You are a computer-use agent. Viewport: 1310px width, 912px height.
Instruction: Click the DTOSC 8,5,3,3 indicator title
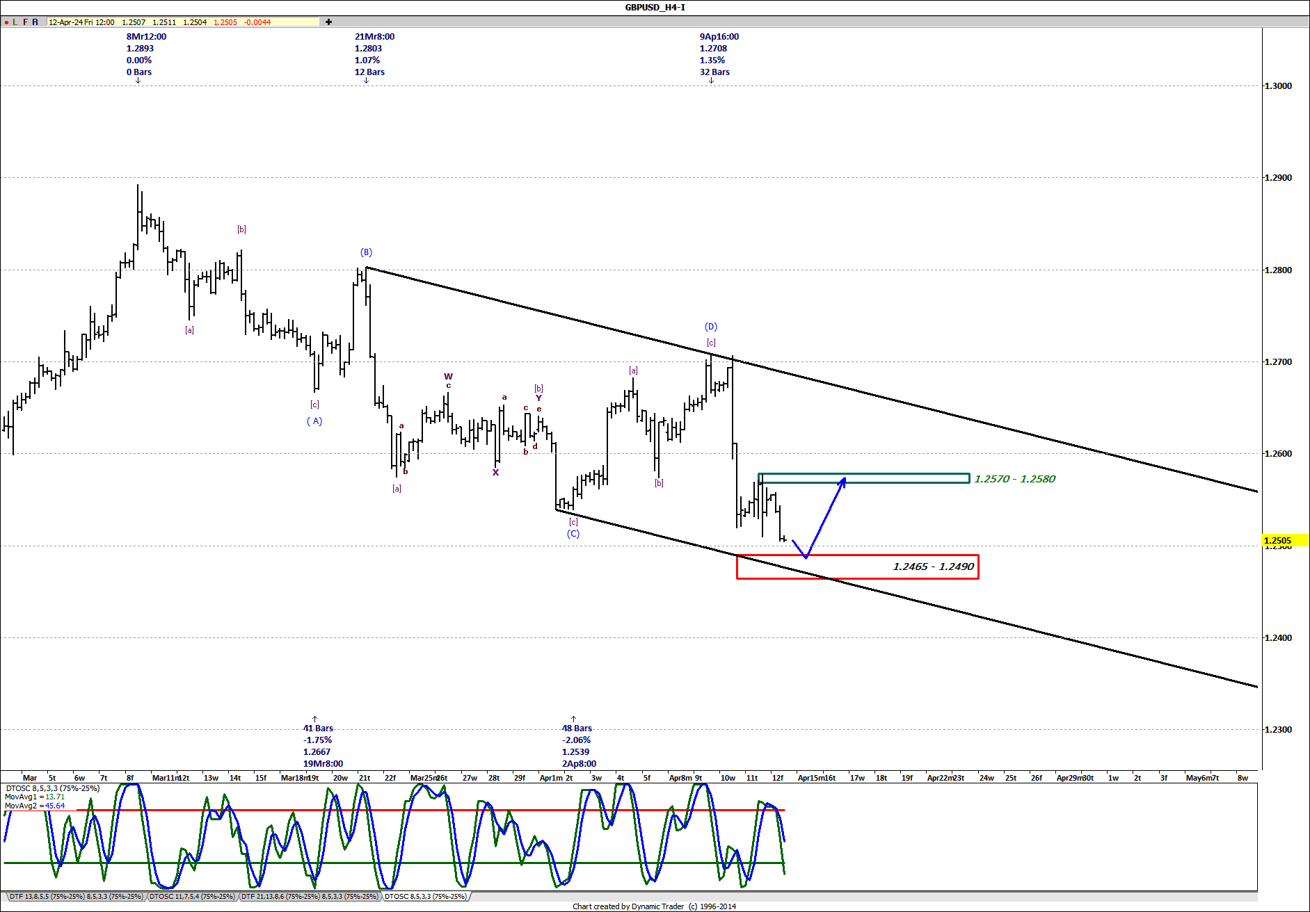52,788
